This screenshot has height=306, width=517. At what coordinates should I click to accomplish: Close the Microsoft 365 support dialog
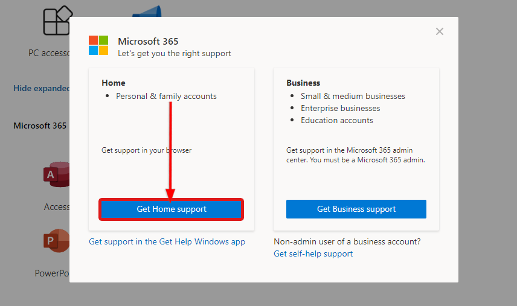pos(440,31)
